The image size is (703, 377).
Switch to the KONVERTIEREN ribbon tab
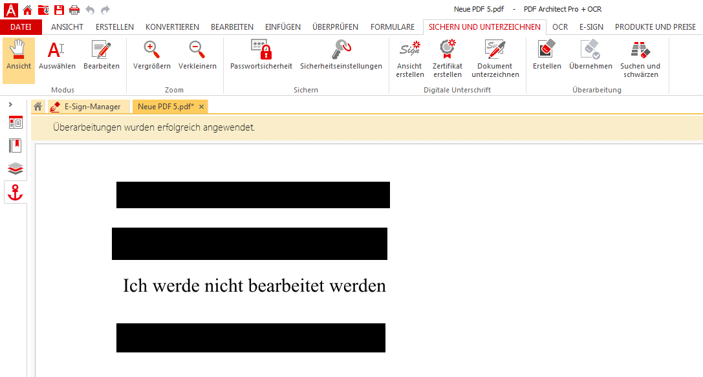coord(172,27)
